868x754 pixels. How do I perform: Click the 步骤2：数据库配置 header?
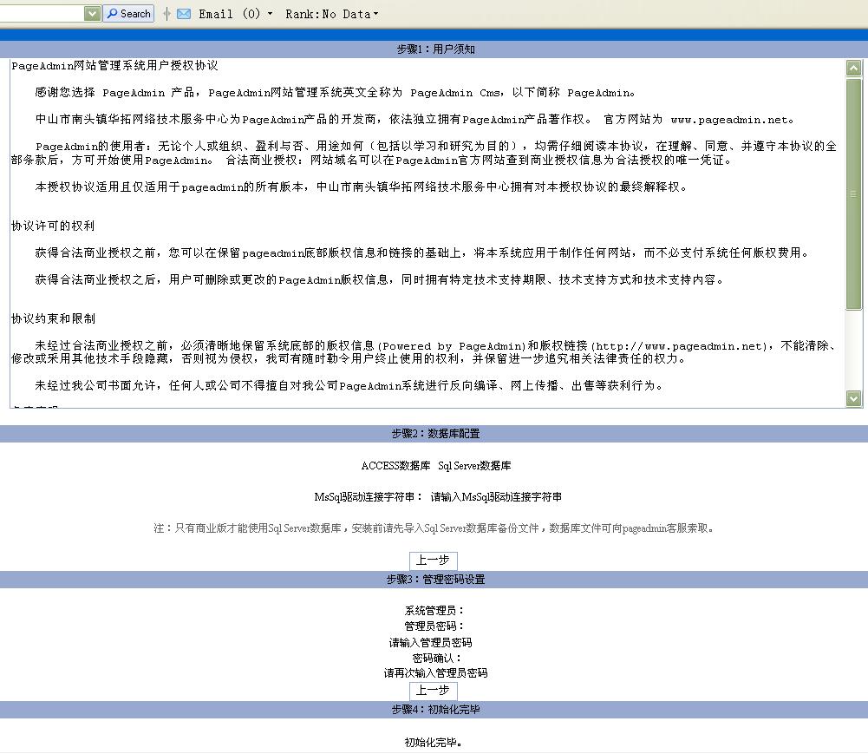point(435,434)
